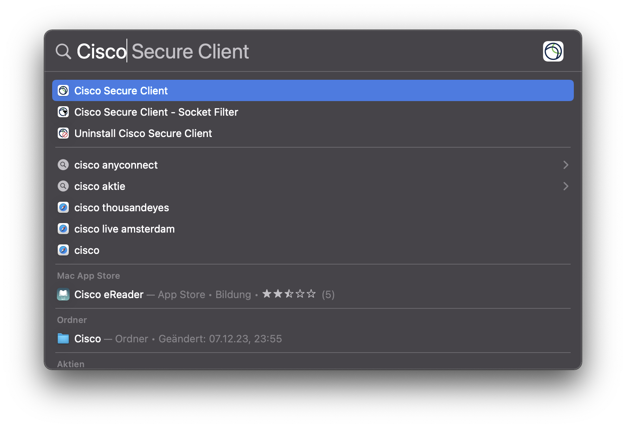
Task: Choose the Uninstall Cisco Secure Client entry
Action: 143,133
